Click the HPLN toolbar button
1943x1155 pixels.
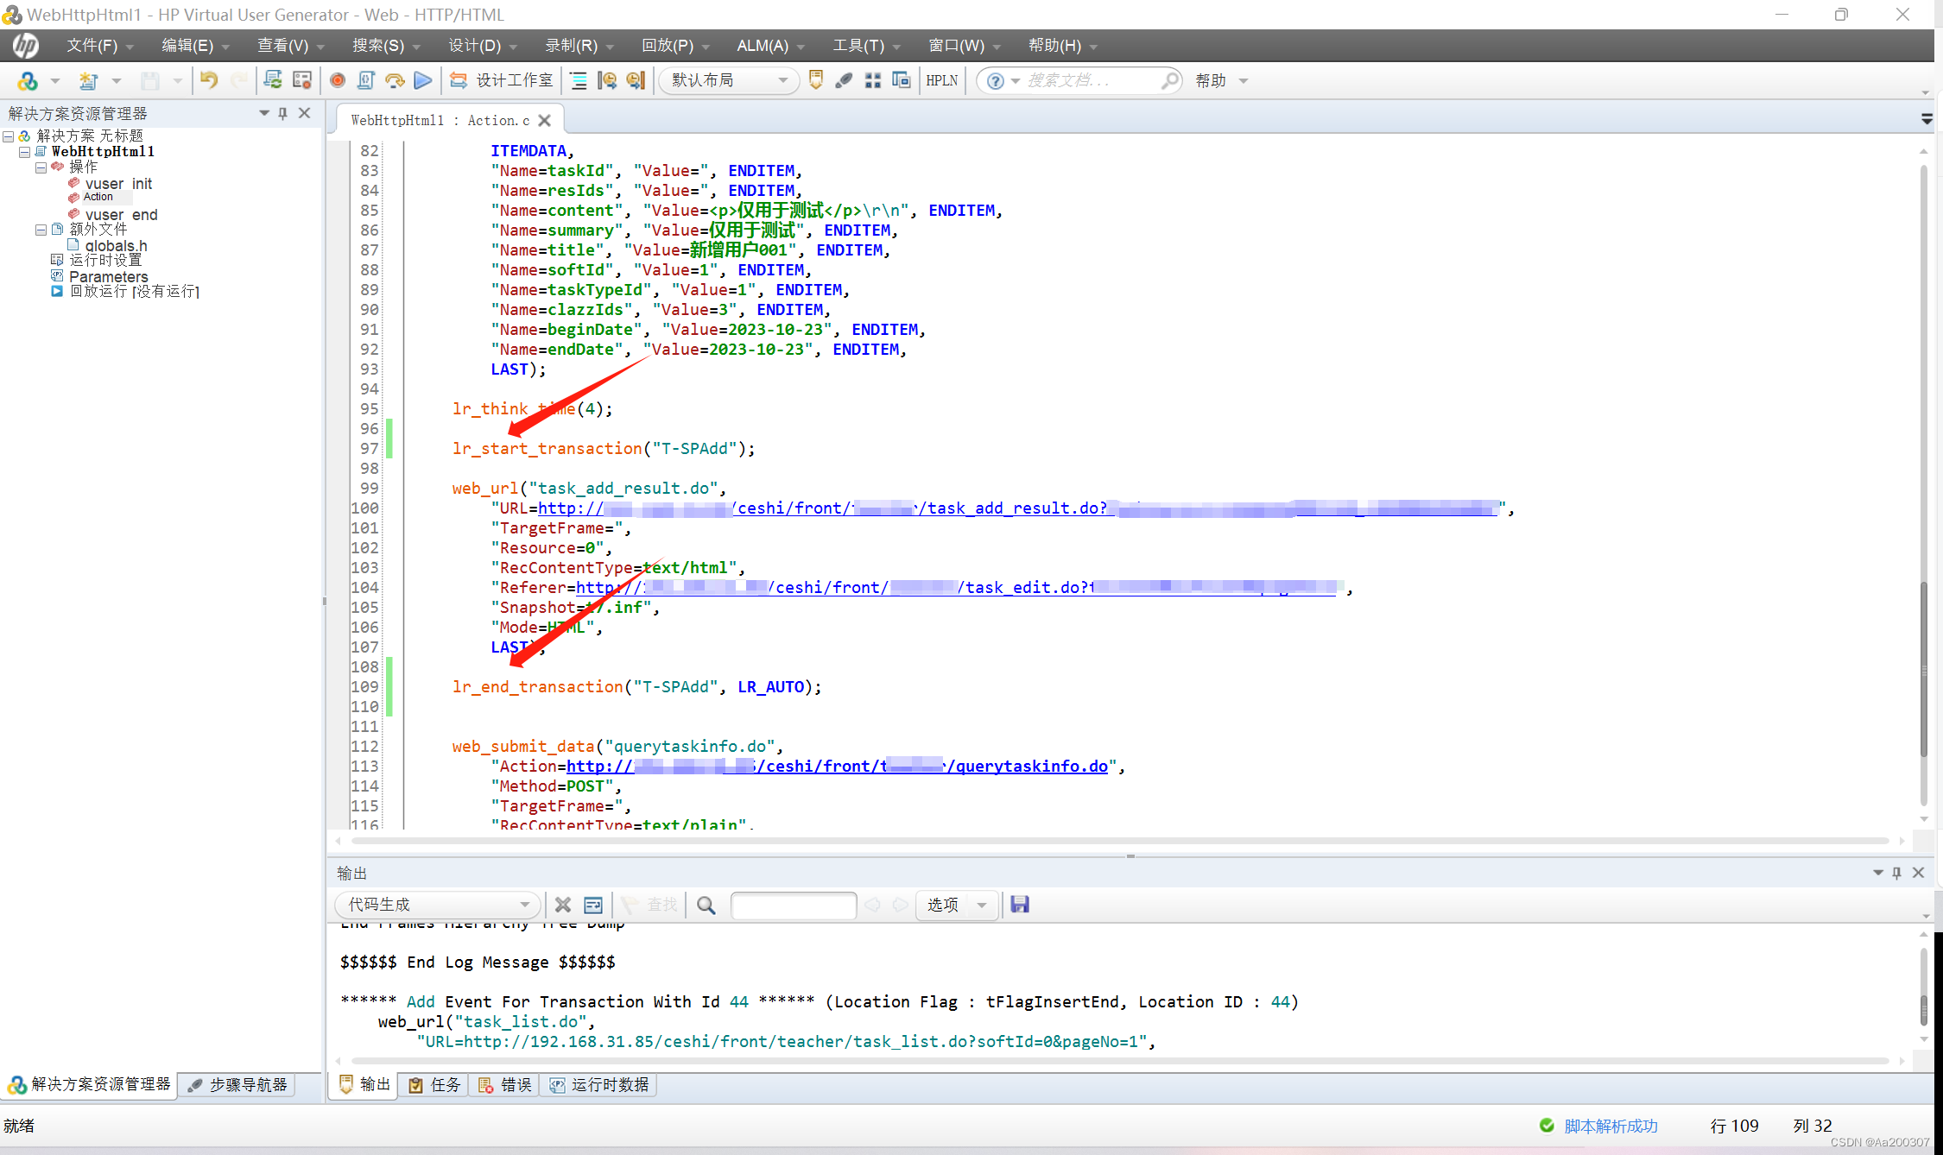pos(941,80)
